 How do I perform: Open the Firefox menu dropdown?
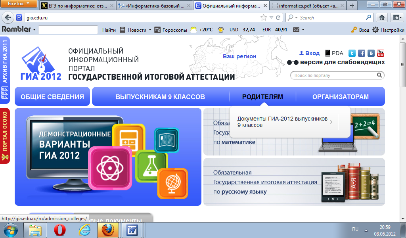point(19,4)
